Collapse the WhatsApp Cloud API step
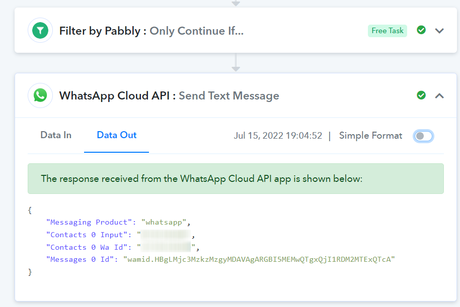The height and width of the screenshot is (307, 460). 439,96
